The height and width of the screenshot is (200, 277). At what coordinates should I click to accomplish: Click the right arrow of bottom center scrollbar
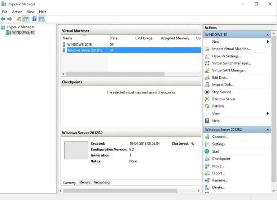coord(199,191)
